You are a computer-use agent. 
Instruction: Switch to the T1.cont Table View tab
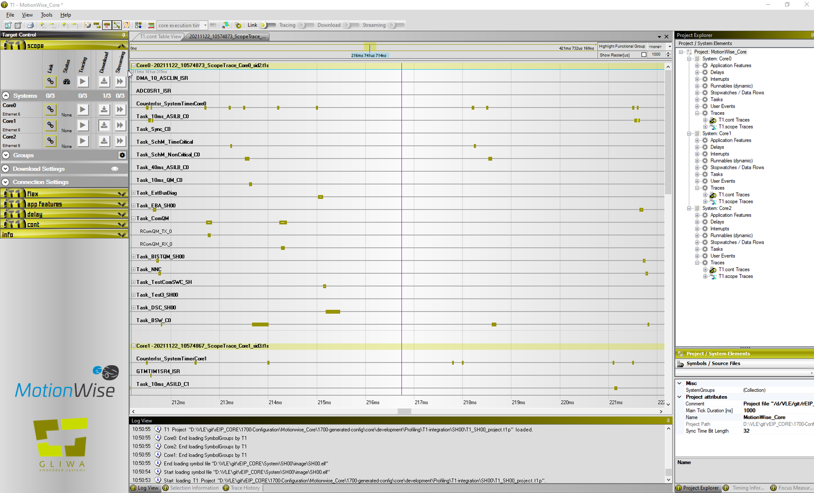coord(160,36)
